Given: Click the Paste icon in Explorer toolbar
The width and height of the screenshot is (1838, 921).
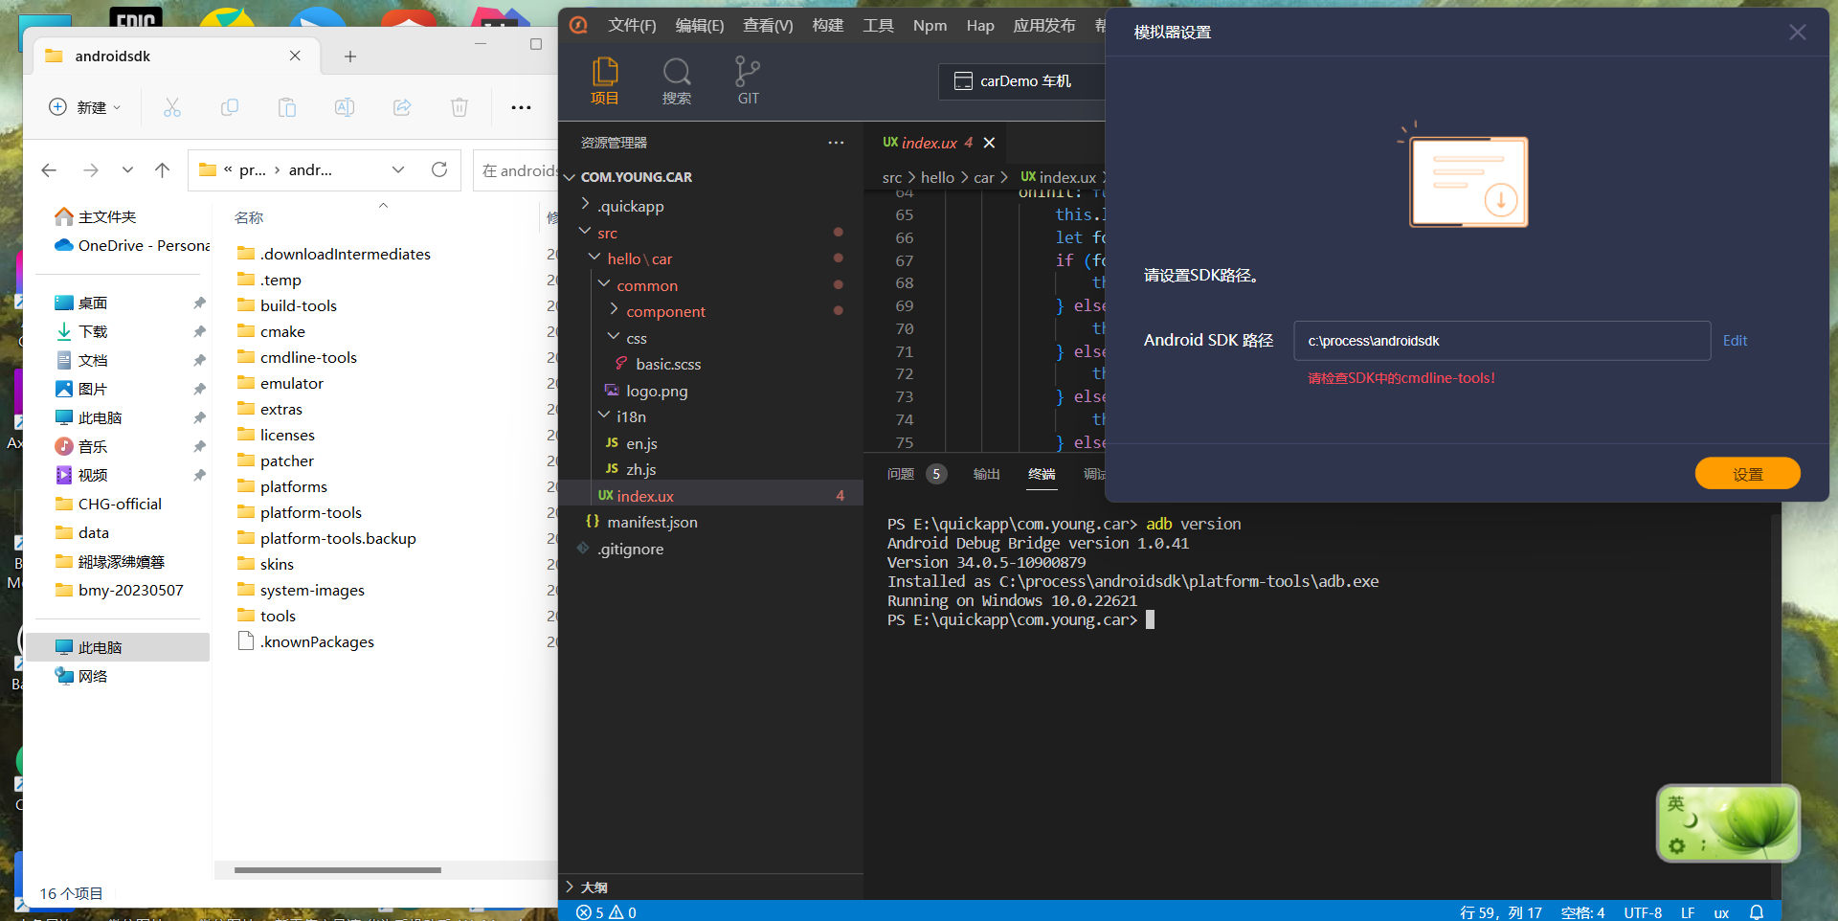Looking at the screenshot, I should [287, 107].
